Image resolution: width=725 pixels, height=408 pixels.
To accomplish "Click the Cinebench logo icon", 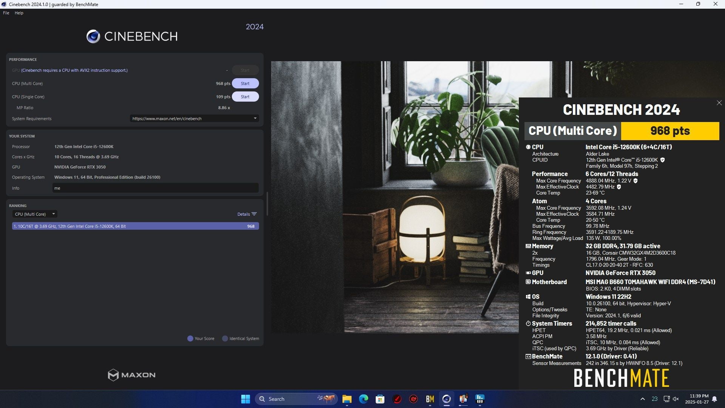I will point(93,36).
